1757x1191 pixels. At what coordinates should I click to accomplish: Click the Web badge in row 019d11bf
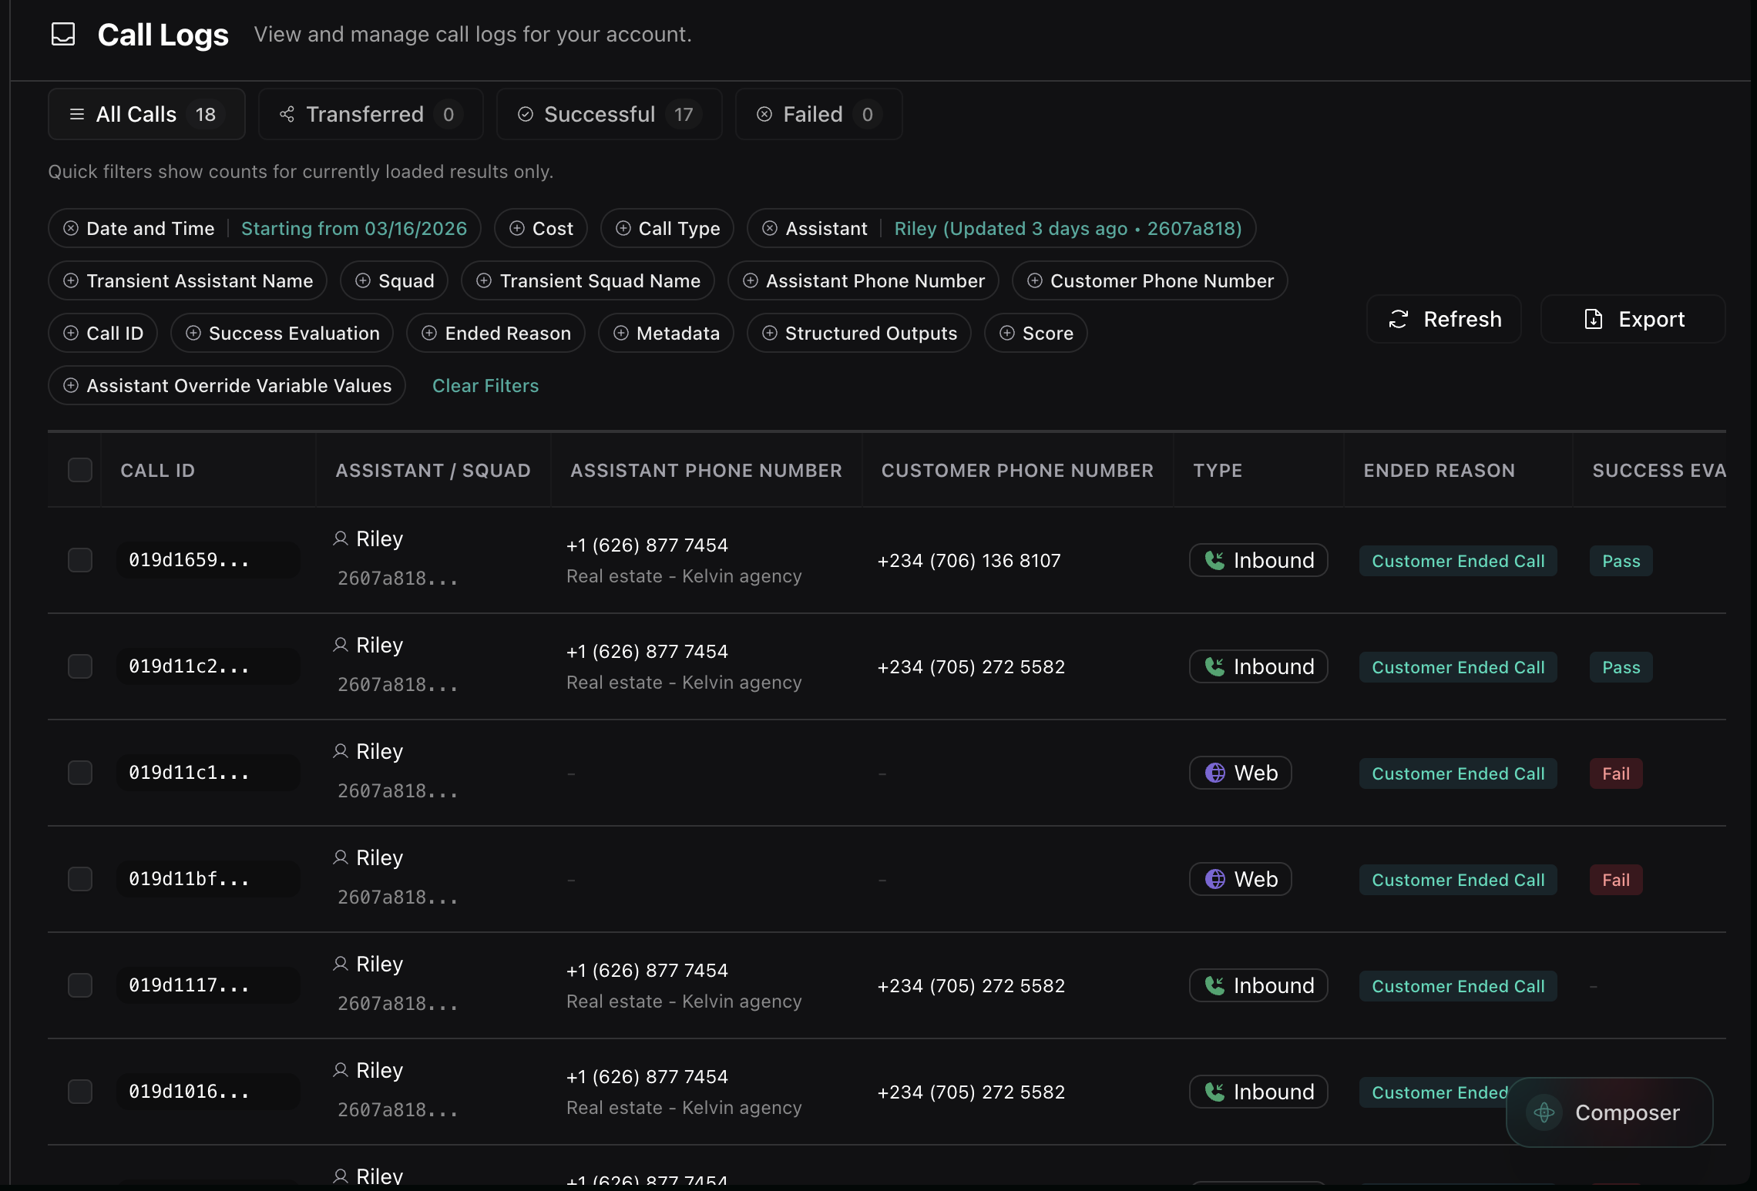[1241, 879]
